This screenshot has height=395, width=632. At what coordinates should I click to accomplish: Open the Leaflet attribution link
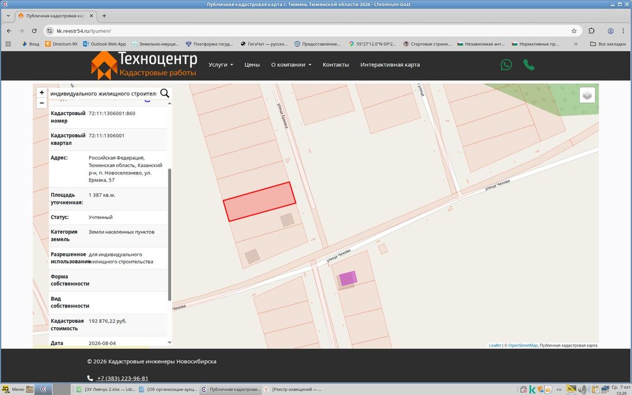(x=495, y=345)
